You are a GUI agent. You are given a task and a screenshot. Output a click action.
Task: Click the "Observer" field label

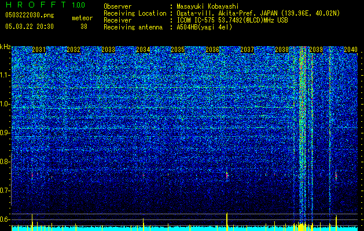pos(117,6)
